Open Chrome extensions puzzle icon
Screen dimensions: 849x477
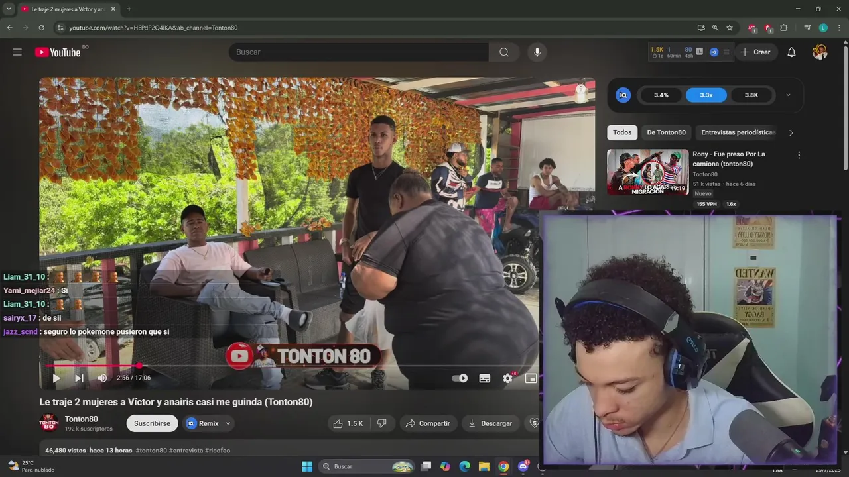pos(784,28)
